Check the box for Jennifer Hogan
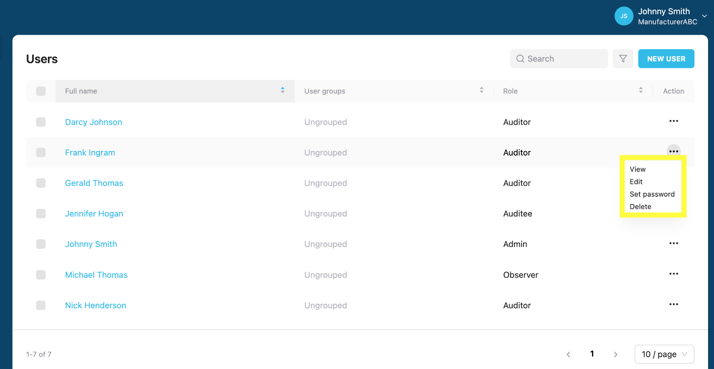Screen dimensions: 714x369 tap(41, 213)
